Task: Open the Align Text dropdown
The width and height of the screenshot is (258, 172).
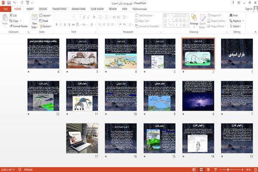Action: coord(142,21)
